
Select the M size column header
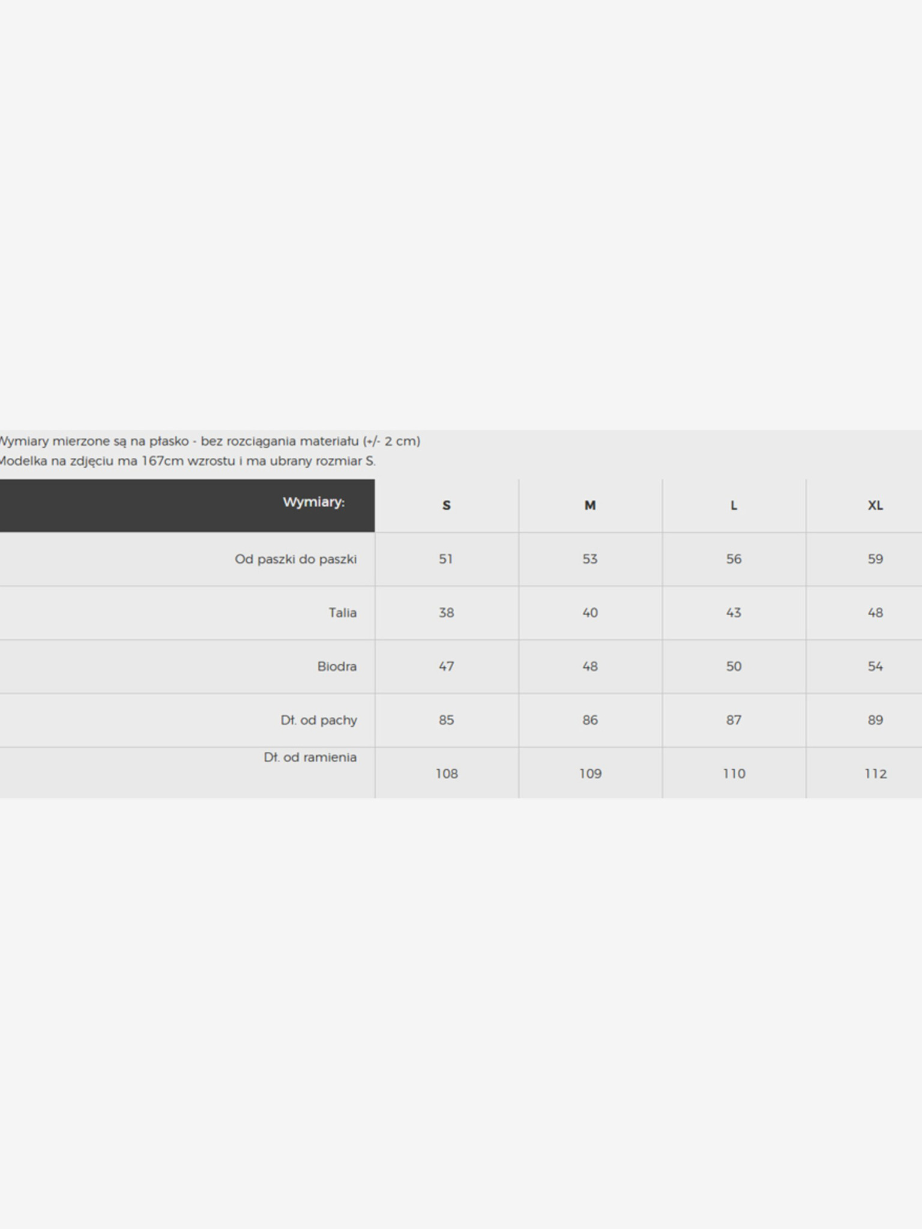pyautogui.click(x=590, y=505)
